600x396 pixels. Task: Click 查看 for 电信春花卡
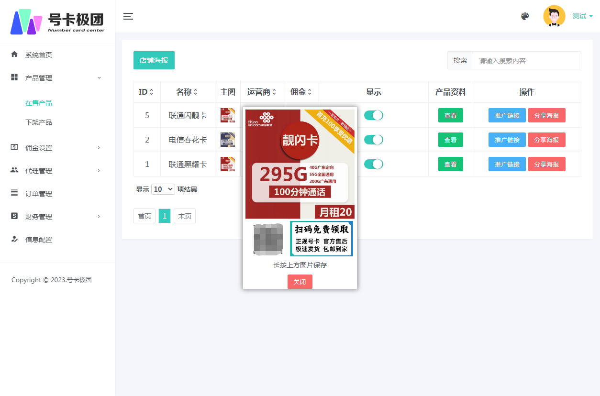(451, 140)
